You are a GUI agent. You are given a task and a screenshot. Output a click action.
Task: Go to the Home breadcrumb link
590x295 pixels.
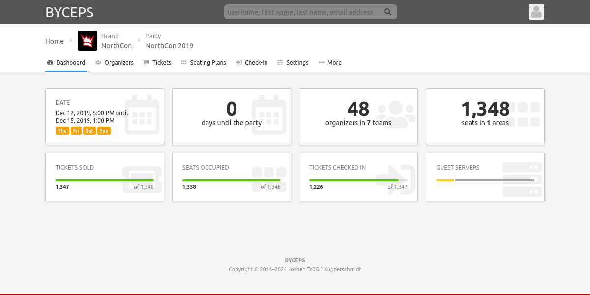tap(55, 41)
